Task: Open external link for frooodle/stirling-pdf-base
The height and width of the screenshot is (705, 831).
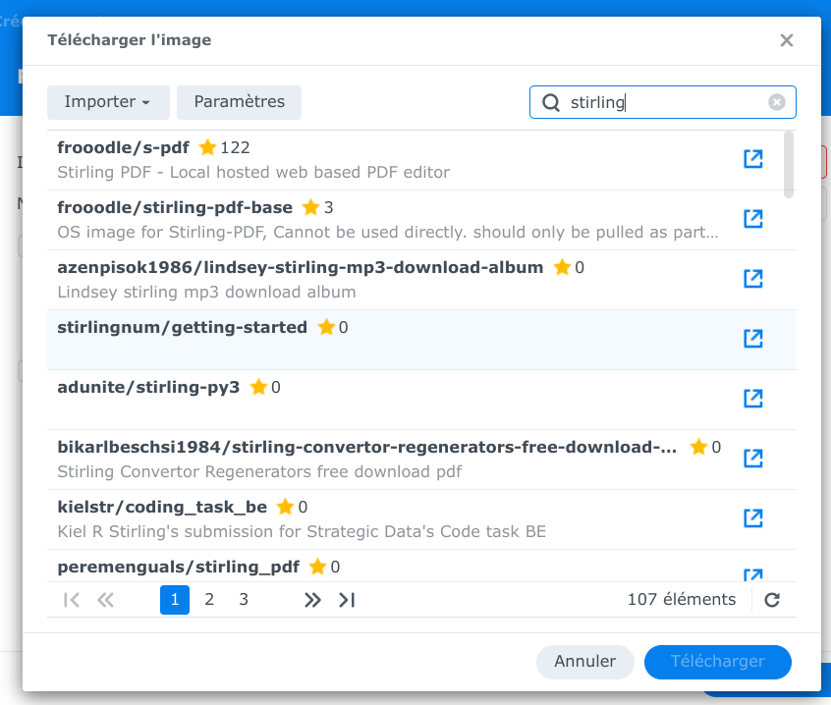Action: 753,219
